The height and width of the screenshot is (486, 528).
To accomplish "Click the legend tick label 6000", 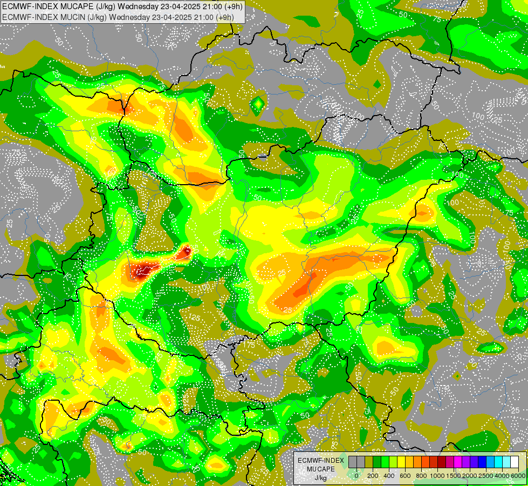I will point(518,476).
